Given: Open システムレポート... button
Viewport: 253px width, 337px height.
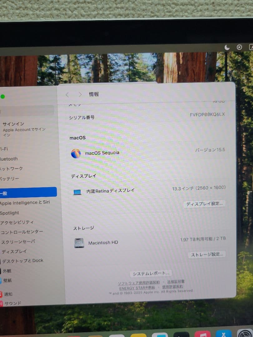Looking at the screenshot, I should pos(151,273).
